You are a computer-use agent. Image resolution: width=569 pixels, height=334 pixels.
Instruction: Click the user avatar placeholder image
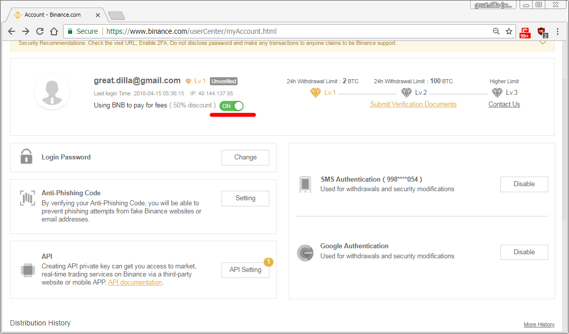(52, 92)
